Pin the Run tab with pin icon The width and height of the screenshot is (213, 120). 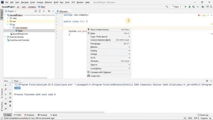pyautogui.click(x=6, y=109)
